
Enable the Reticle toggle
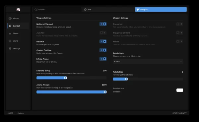(179, 41)
